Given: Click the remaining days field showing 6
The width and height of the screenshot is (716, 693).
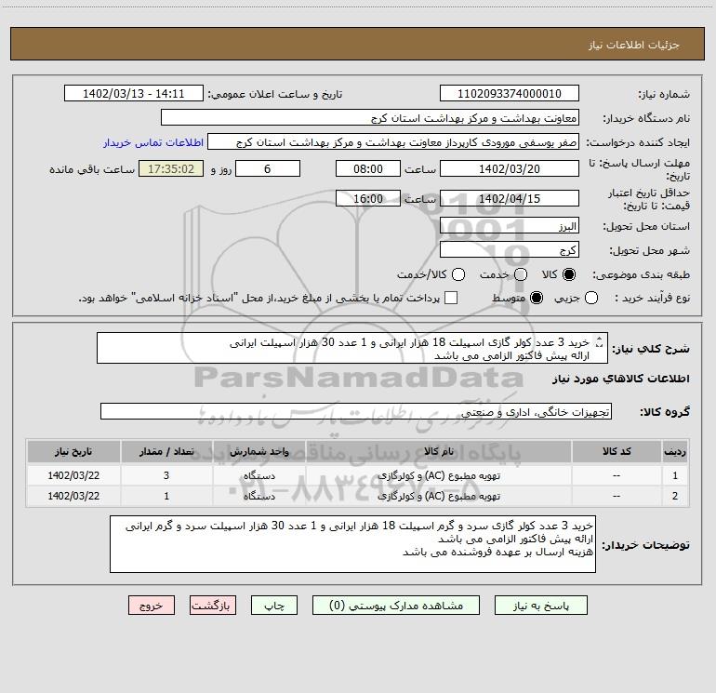Looking at the screenshot, I should 268,168.
